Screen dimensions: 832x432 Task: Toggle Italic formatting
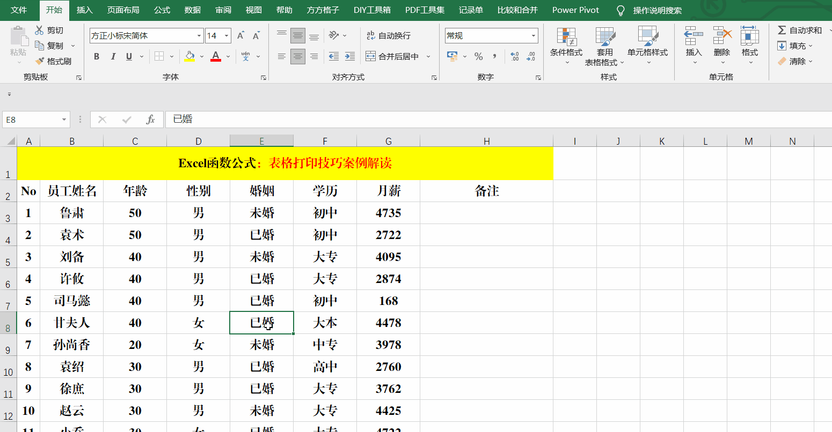[113, 56]
